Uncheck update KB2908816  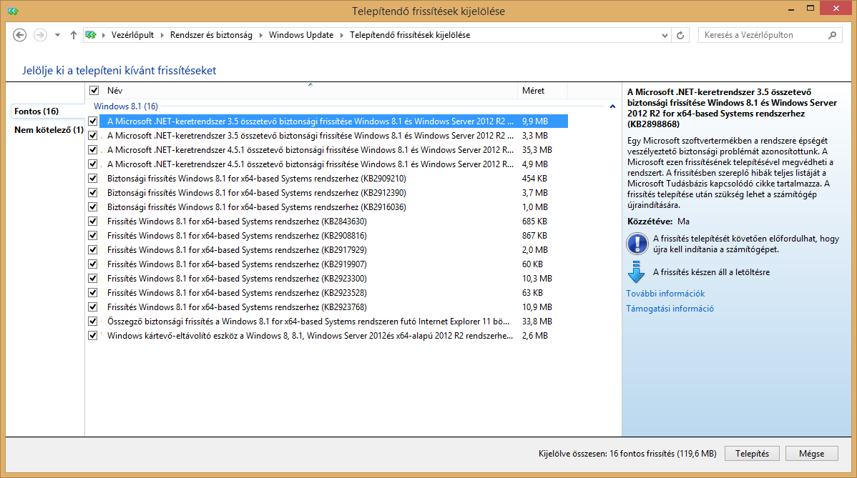[93, 235]
